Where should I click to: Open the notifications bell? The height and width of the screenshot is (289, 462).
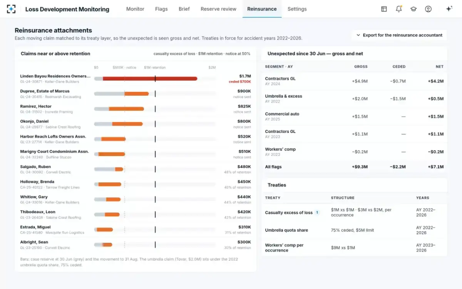pyautogui.click(x=398, y=9)
